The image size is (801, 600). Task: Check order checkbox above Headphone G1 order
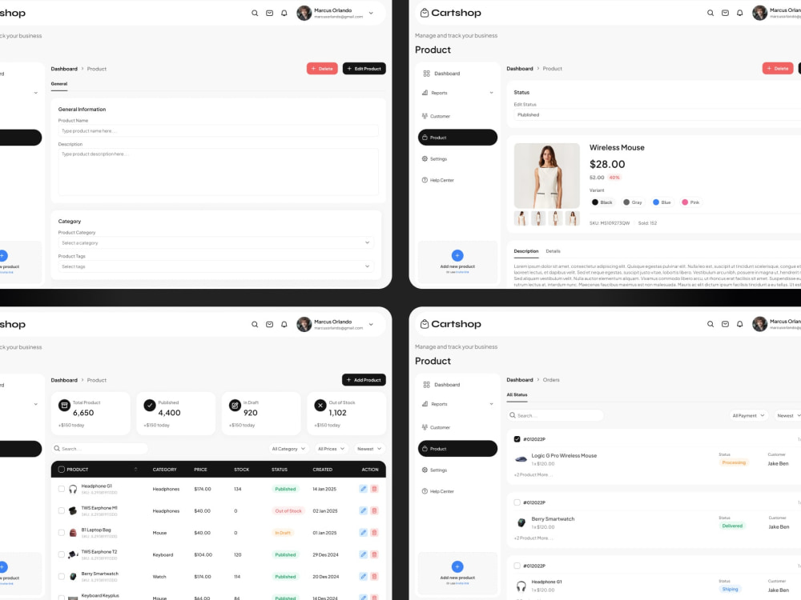[x=517, y=566]
